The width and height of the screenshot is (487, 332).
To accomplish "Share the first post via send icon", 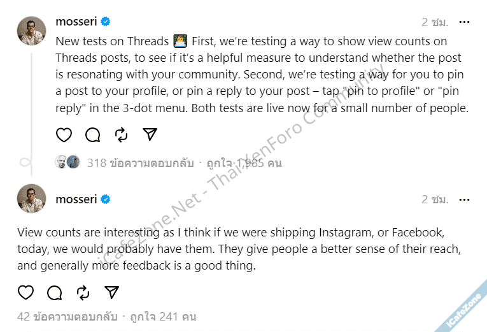I will (x=150, y=134).
